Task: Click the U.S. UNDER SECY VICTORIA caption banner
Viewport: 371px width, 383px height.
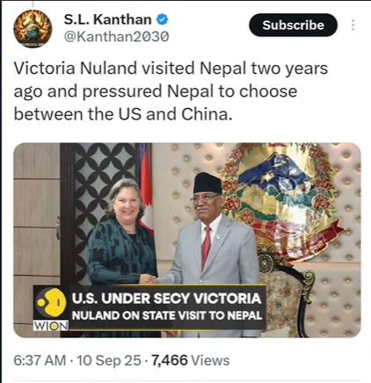Action: tap(166, 299)
